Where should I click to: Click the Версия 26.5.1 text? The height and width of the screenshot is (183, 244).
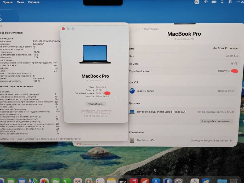click(x=227, y=91)
